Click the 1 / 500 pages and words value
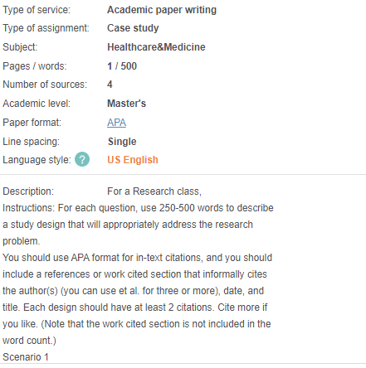The image size is (366, 368). pos(122,66)
